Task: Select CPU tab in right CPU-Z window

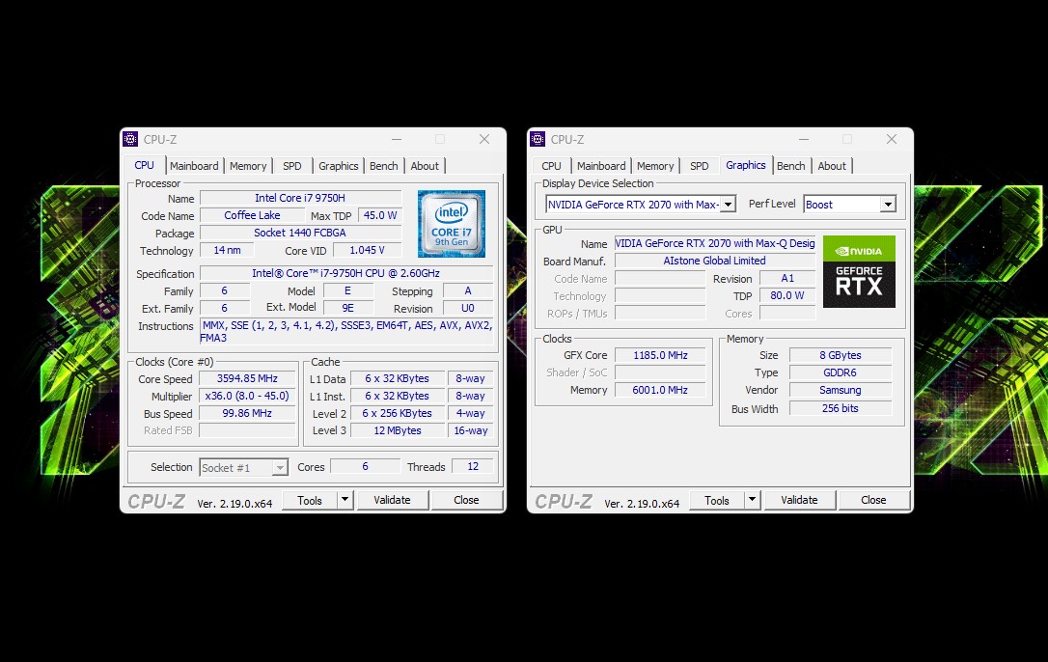Action: 551,166
